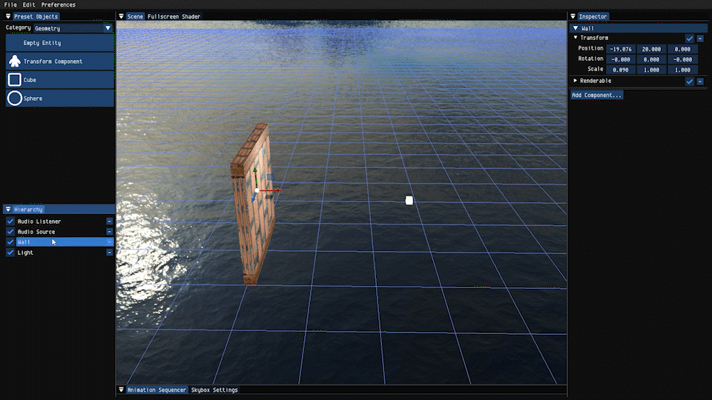
Task: Add a Sphere preset object
Action: click(59, 98)
